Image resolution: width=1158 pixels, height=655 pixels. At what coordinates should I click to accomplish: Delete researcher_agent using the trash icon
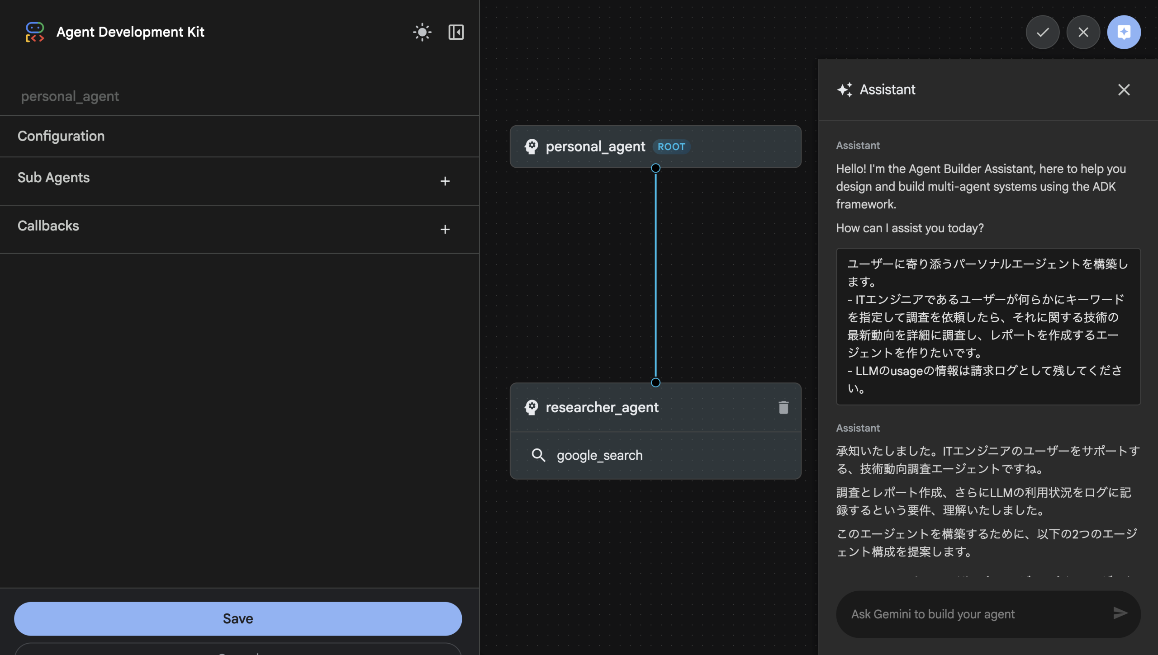coord(783,407)
